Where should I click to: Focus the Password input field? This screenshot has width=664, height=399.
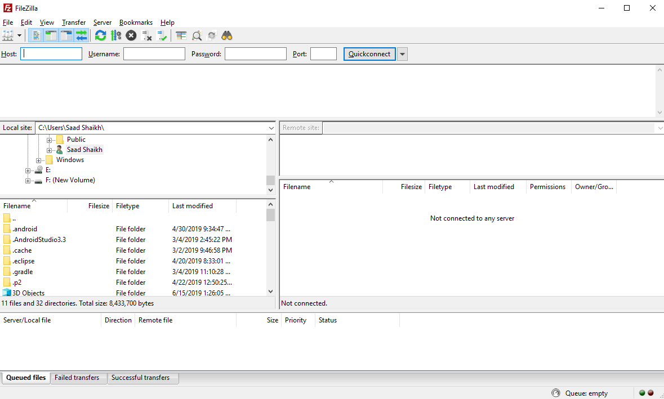tap(255, 53)
